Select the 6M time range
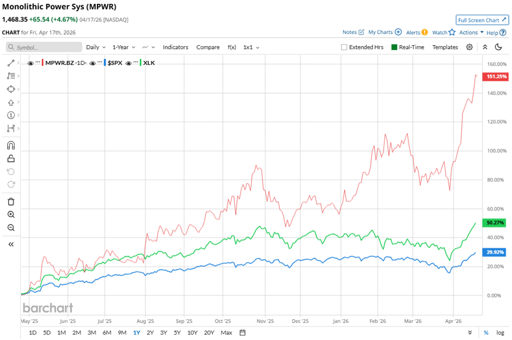The width and height of the screenshot is (512, 340). point(107,332)
